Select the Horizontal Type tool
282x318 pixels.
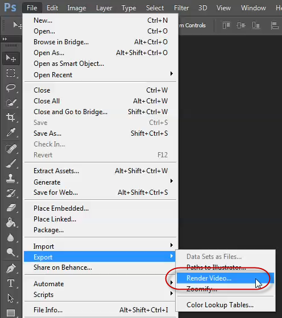[11, 283]
